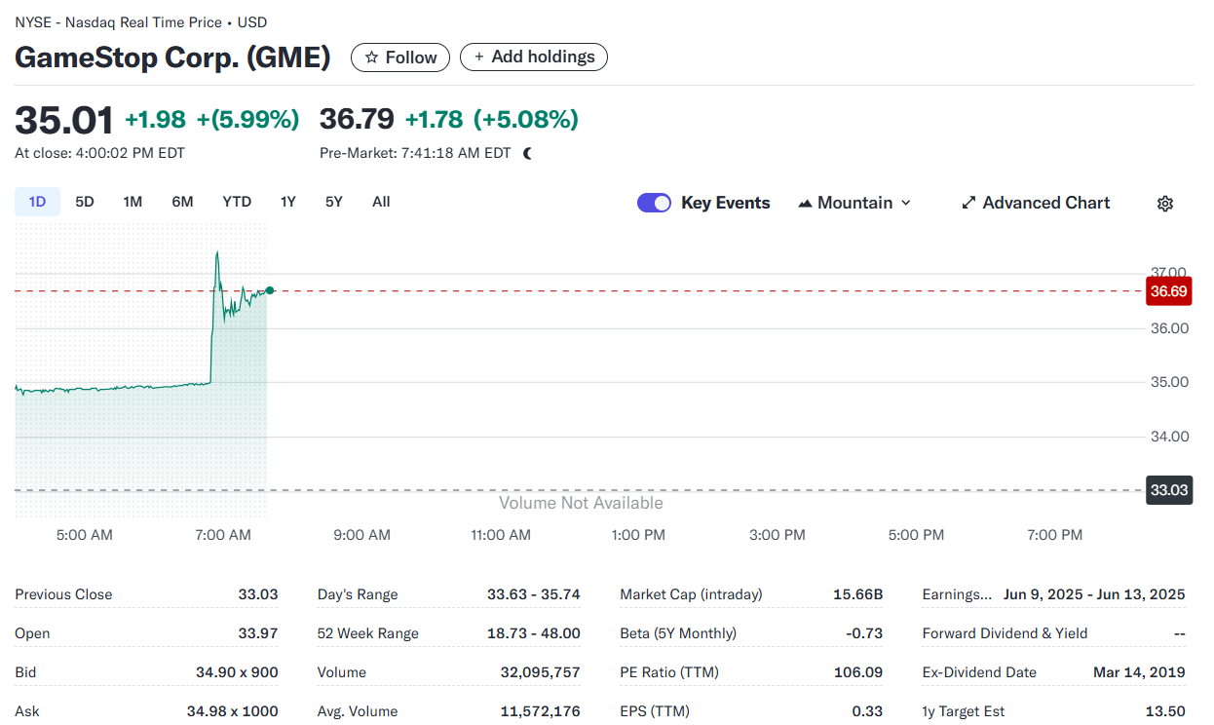The image size is (1214, 725).
Task: Click the current price dot on chart
Action: tap(270, 290)
